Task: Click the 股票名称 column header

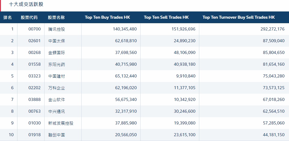Action: (56, 17)
